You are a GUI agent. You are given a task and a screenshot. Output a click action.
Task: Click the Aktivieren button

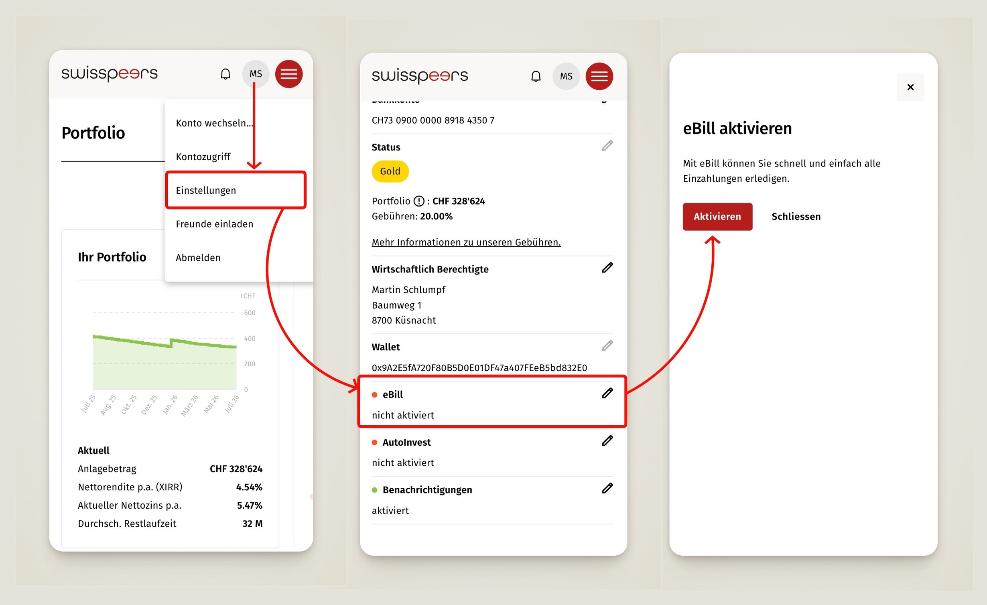[x=717, y=217]
